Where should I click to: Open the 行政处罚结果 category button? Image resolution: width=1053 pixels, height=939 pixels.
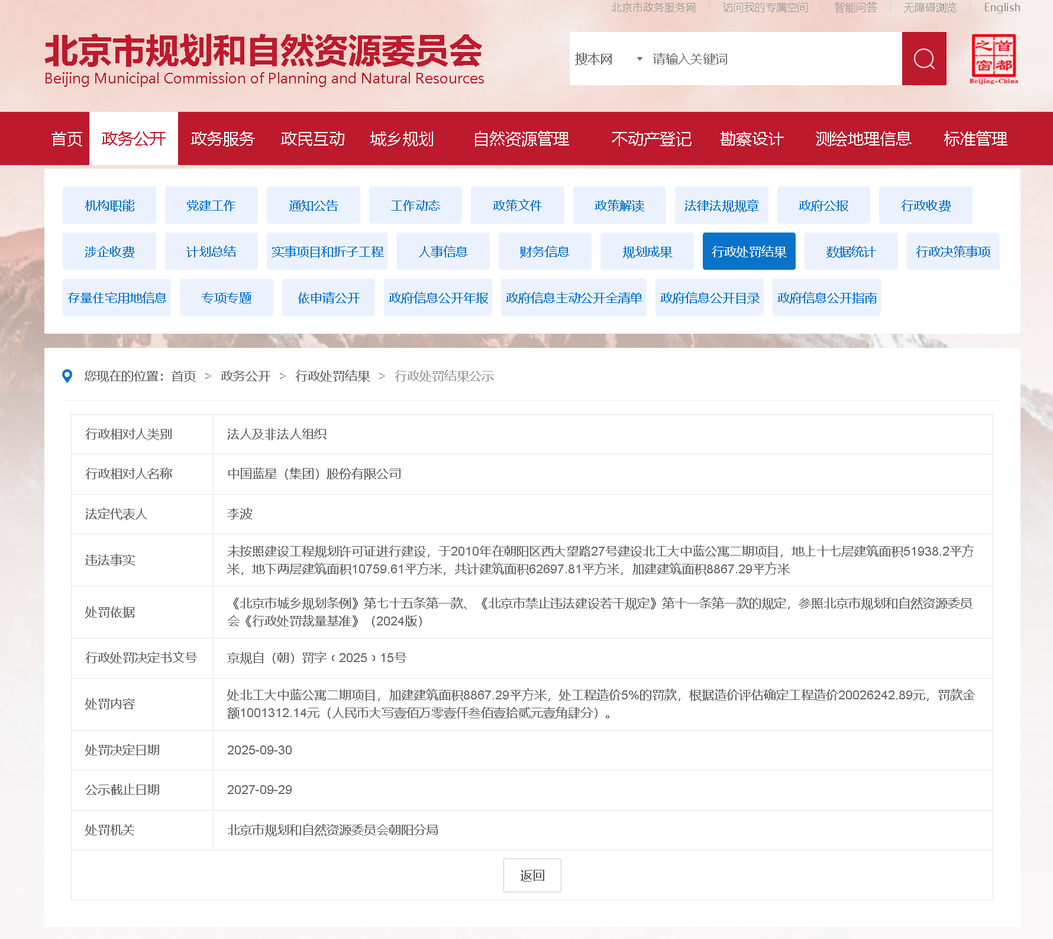748,251
